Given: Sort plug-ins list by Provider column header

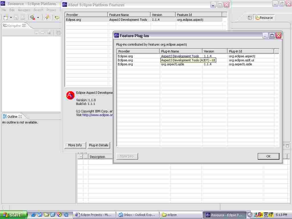Looking at the screenshot, I should click(138, 51).
